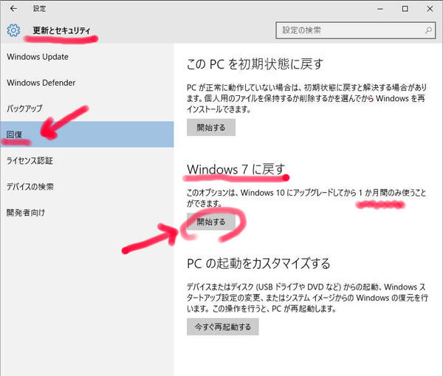Close the settings window
This screenshot has width=443, height=376.
pos(430,9)
